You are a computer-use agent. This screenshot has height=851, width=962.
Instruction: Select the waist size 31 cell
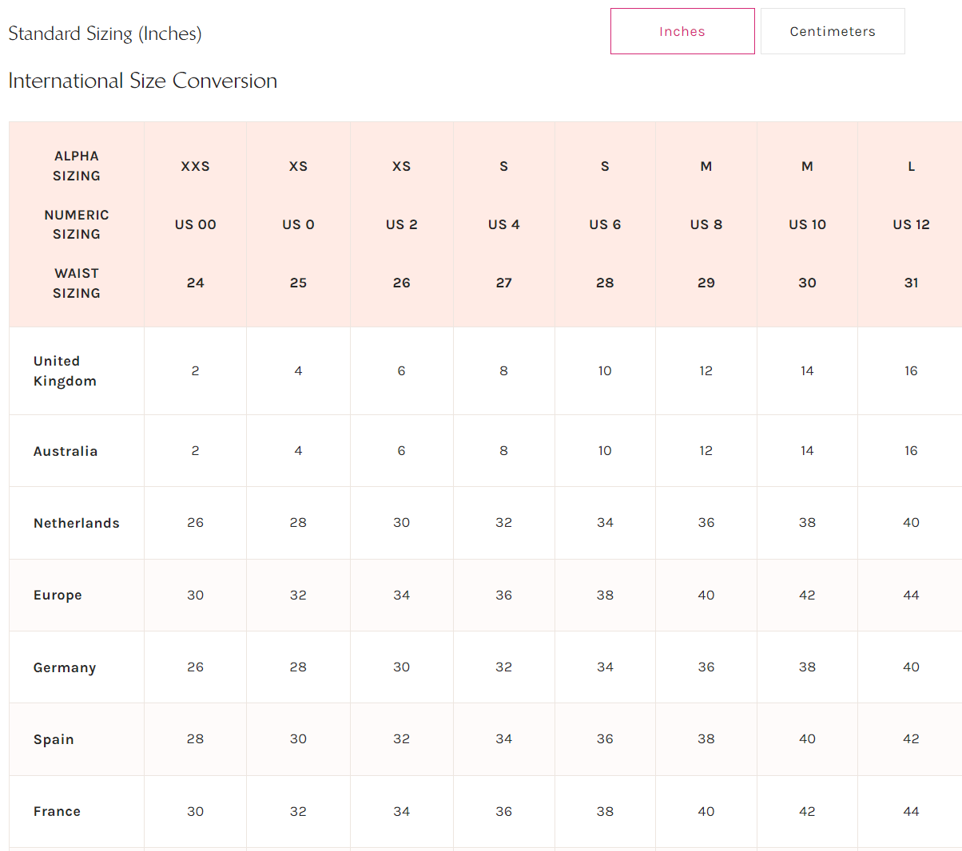[911, 283]
